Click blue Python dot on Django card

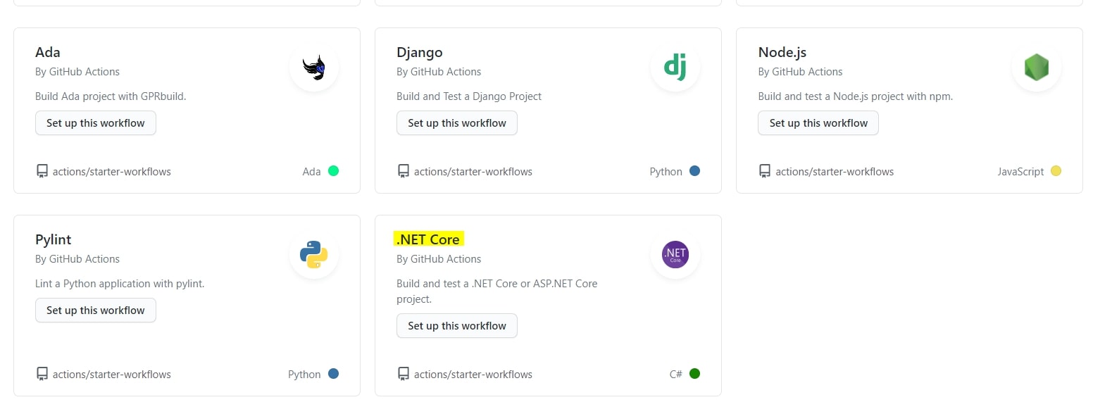[x=695, y=170]
